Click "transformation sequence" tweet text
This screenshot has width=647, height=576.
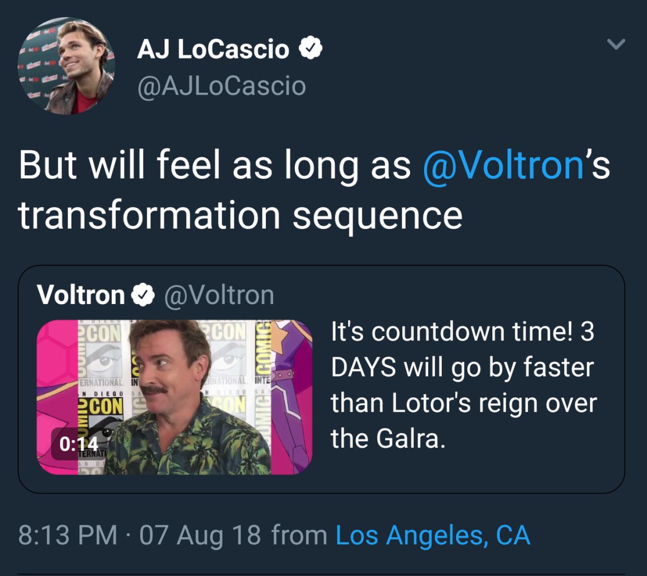tap(240, 215)
